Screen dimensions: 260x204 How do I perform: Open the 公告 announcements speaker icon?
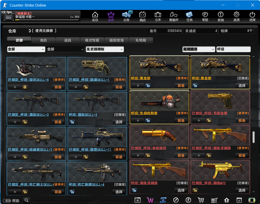[127, 16]
